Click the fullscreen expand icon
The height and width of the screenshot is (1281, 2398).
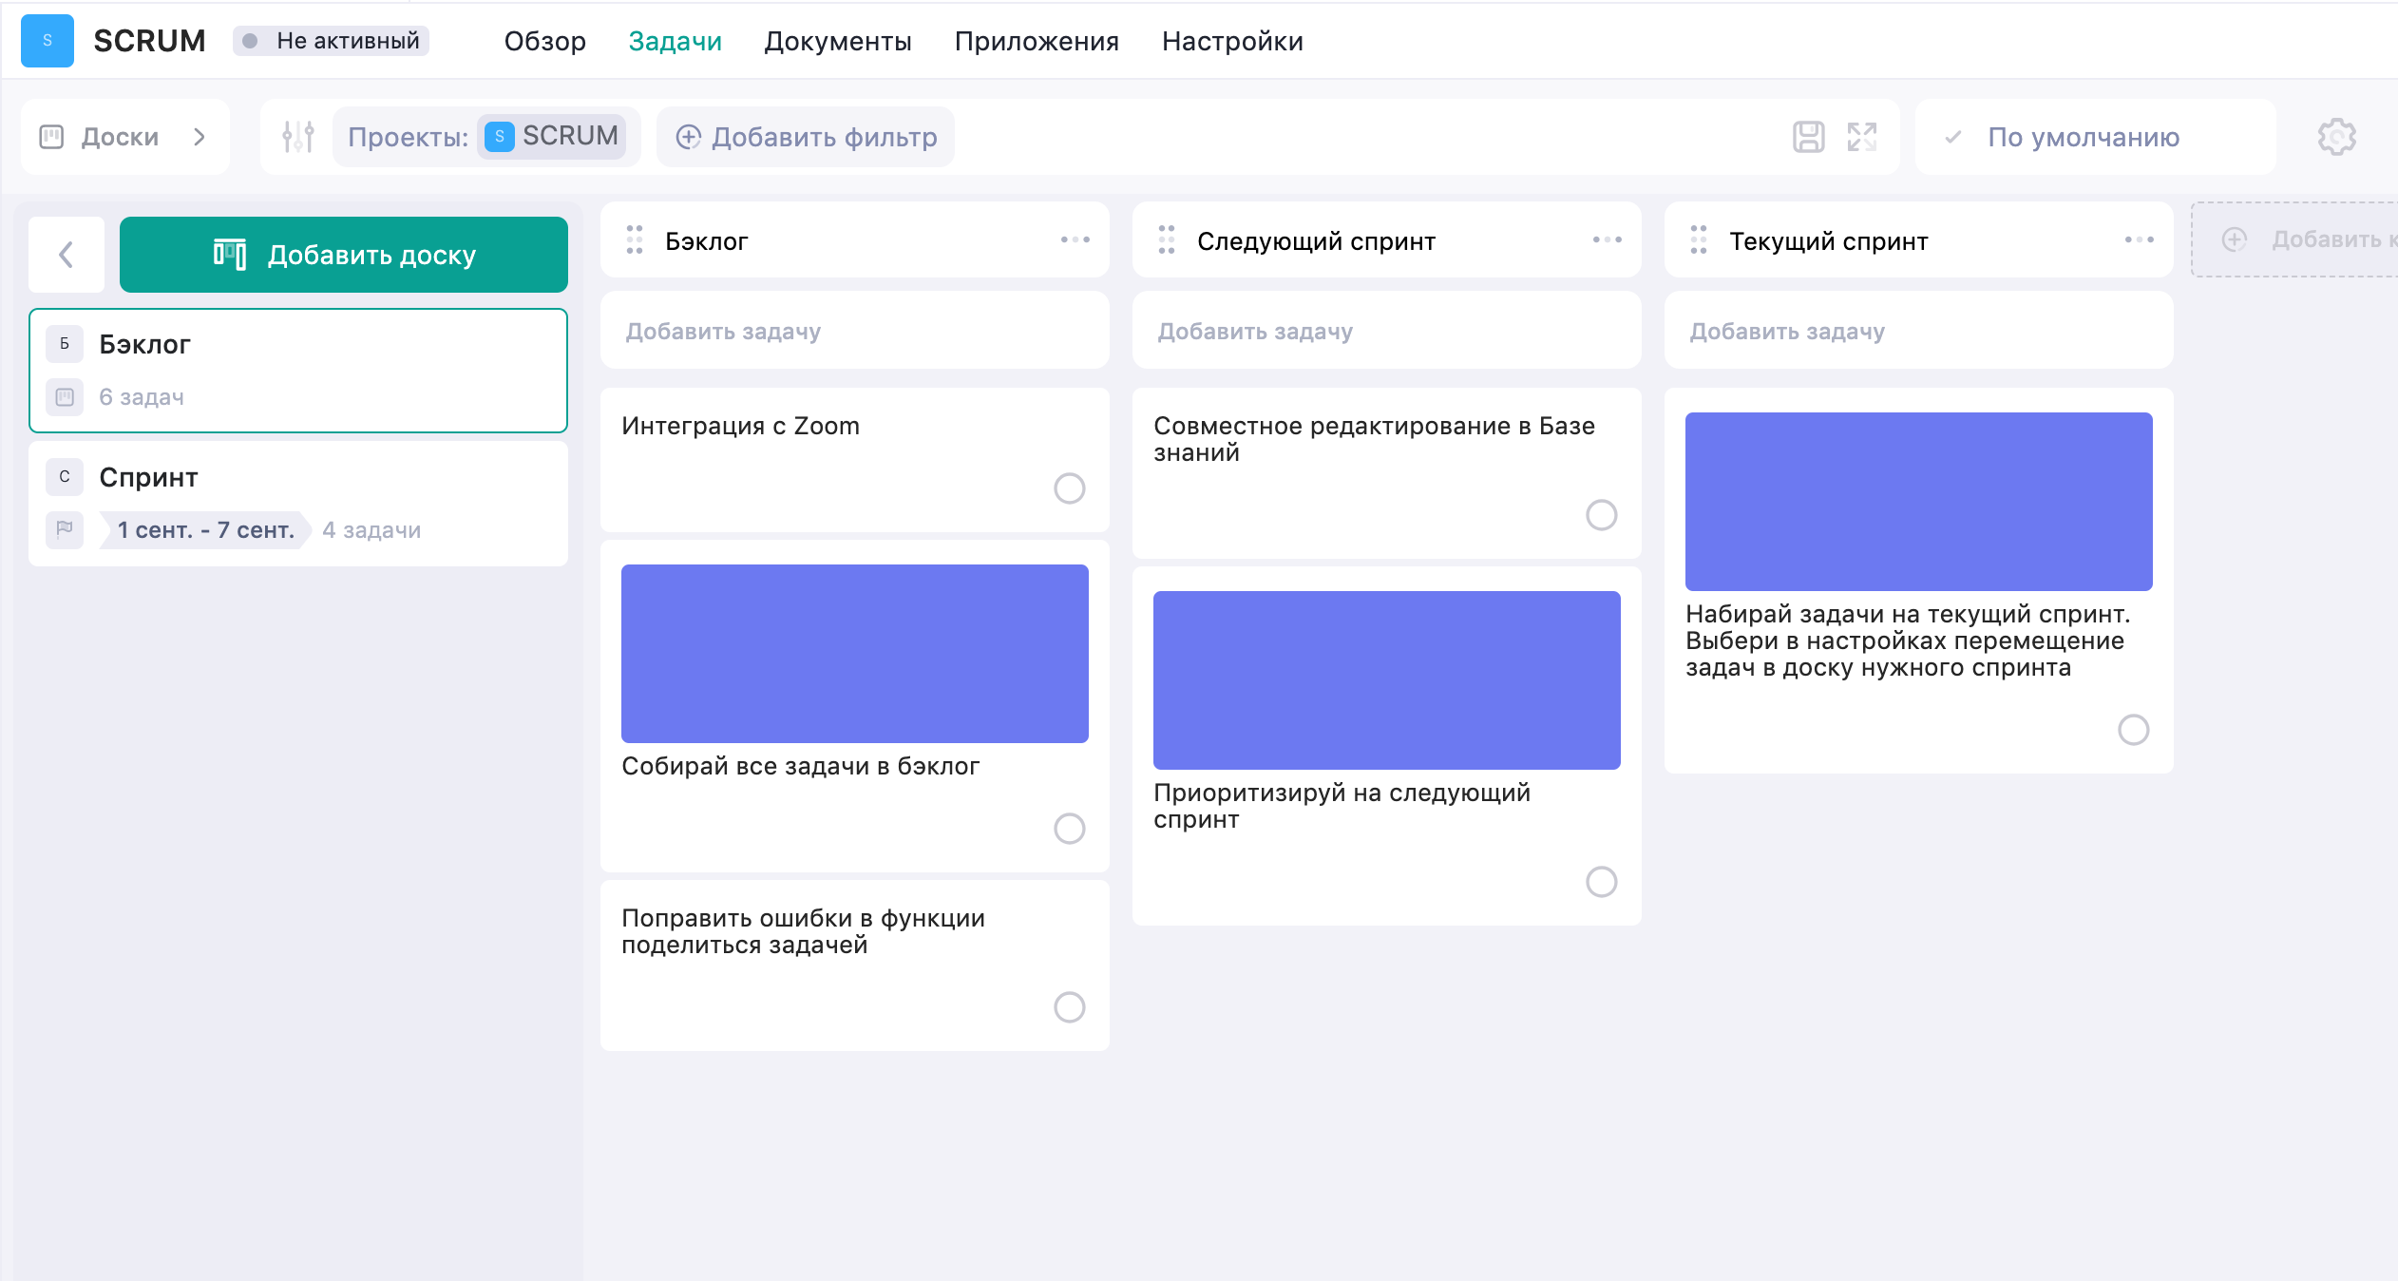[1863, 138]
